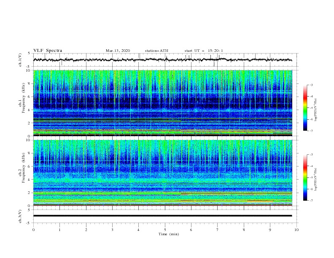Click the "2" tick on the time axis

tap(86, 230)
